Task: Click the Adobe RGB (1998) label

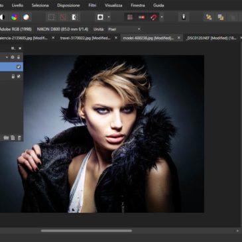Action: (x=16, y=29)
